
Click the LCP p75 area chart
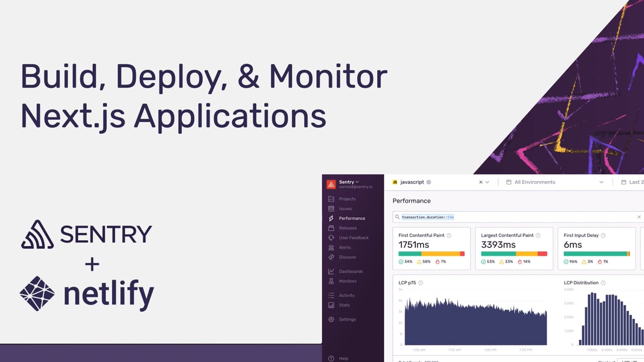point(476,321)
